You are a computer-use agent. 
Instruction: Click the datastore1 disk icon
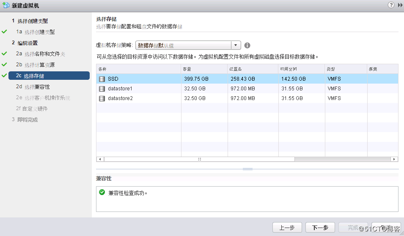click(x=102, y=89)
